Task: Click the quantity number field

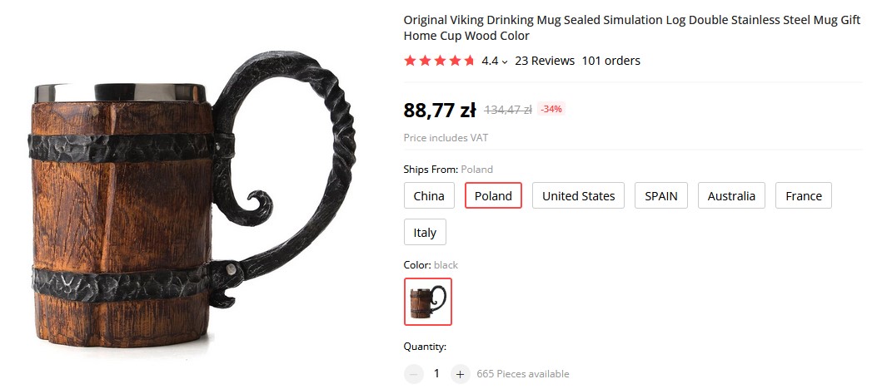Action: point(436,374)
